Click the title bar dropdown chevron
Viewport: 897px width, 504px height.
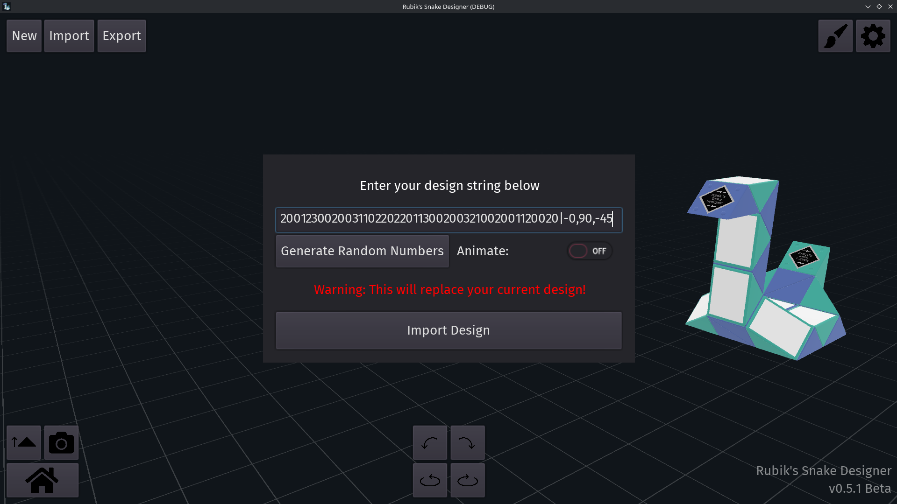[868, 7]
